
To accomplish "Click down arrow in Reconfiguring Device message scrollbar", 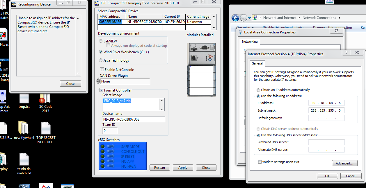I will [78, 73].
